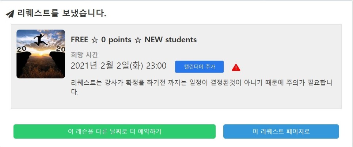The width and height of the screenshot is (353, 147).
Task: Book more dates with the green 이 레슨을 다른 날짜로 더 예약하기 button
Action: 114,131
